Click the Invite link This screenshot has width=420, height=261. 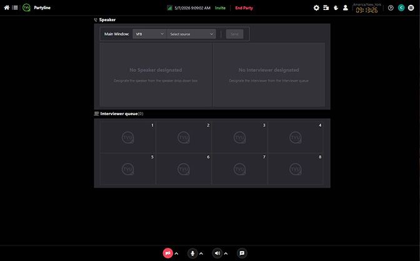pos(220,8)
